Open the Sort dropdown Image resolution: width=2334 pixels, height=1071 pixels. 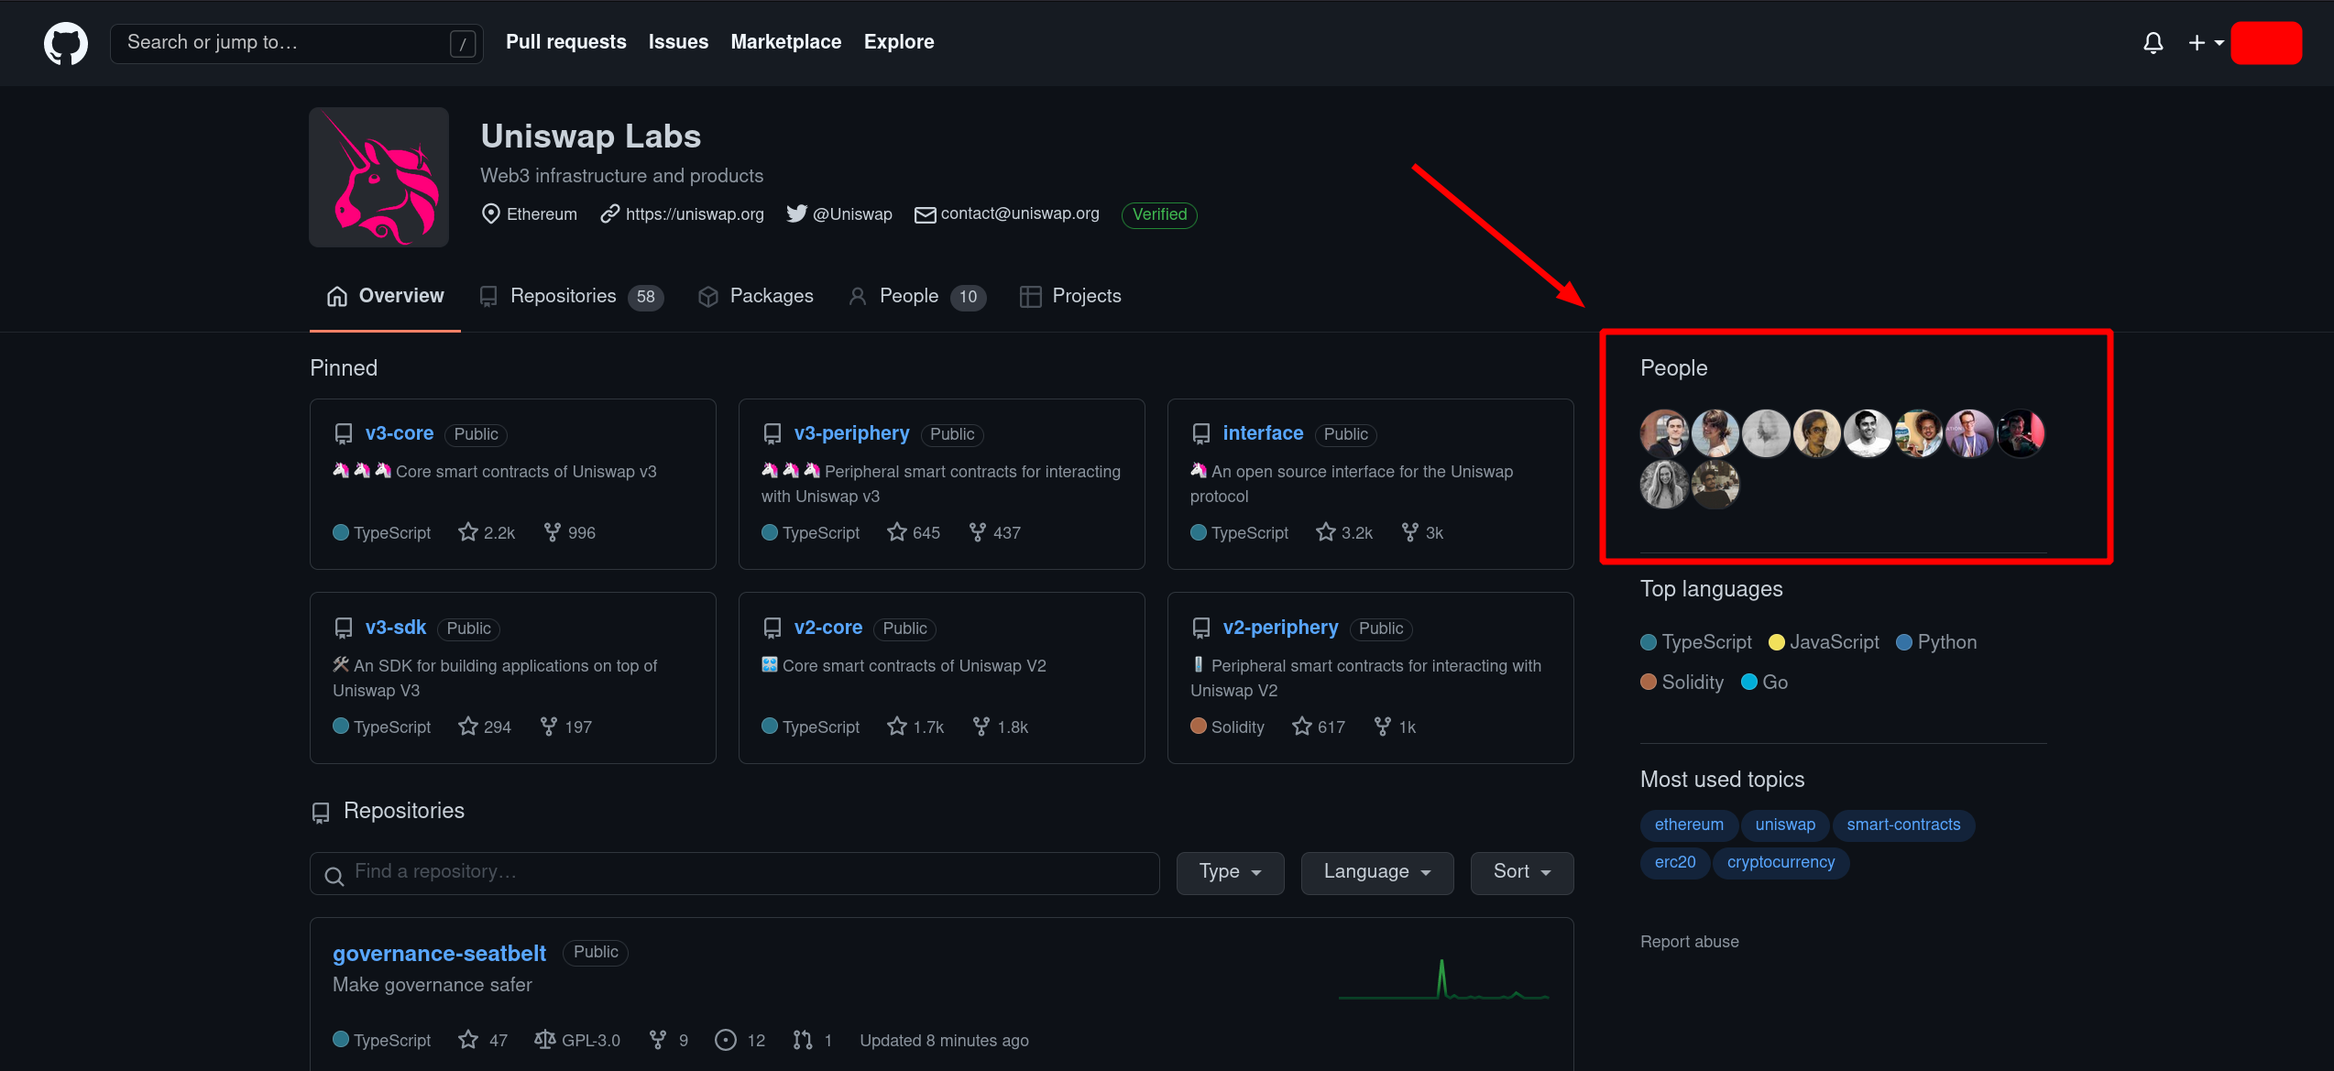tap(1521, 872)
